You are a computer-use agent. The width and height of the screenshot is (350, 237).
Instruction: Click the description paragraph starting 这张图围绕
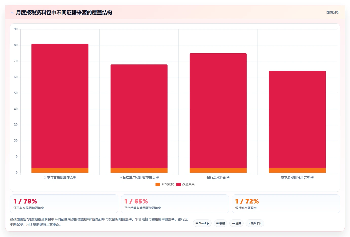[x=99, y=222]
